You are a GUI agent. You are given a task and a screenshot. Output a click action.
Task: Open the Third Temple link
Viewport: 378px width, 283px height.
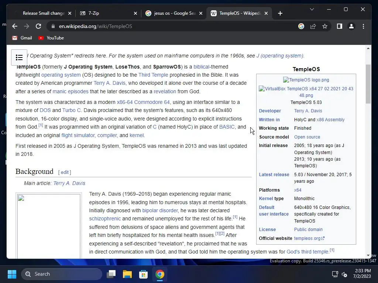tap(153, 75)
